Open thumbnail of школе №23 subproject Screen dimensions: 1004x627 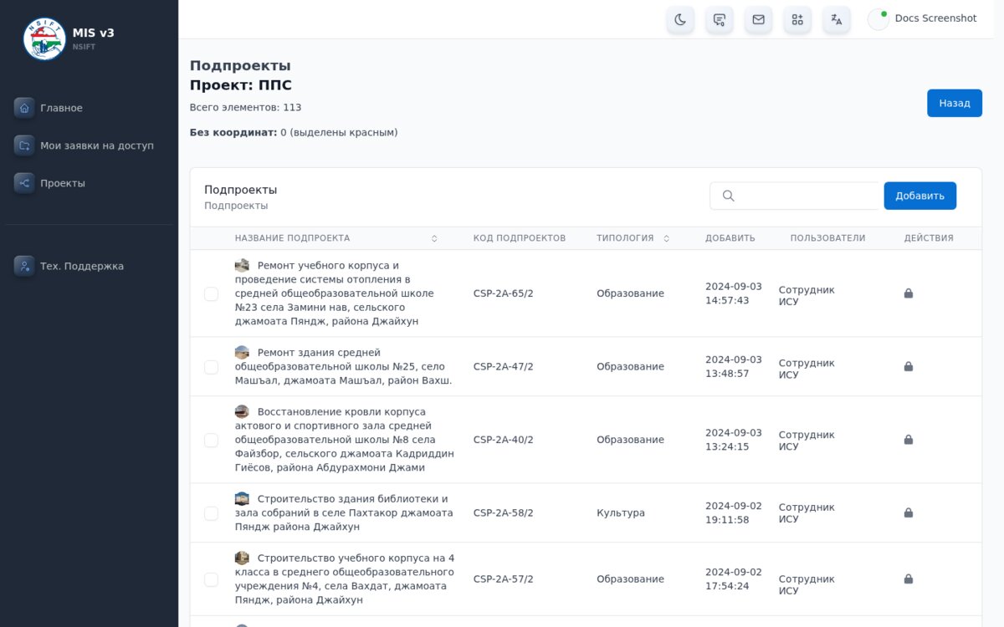coord(242,265)
